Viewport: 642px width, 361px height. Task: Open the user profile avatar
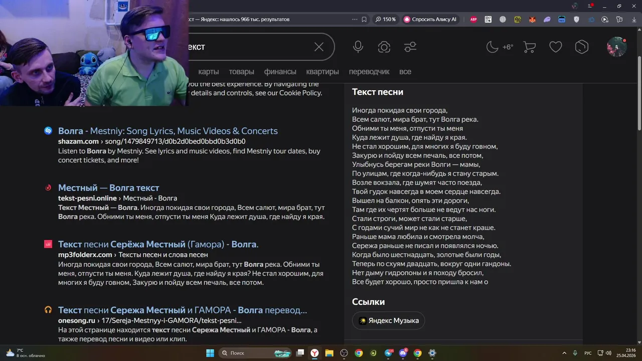[x=616, y=47]
